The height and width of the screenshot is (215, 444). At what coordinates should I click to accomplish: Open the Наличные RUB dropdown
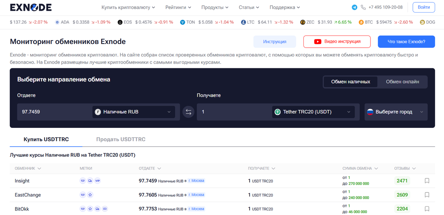pyautogui.click(x=133, y=112)
